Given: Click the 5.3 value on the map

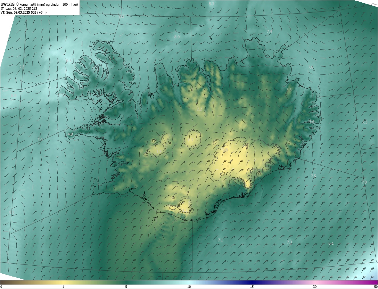Looking at the screenshot, I should click(112, 58).
